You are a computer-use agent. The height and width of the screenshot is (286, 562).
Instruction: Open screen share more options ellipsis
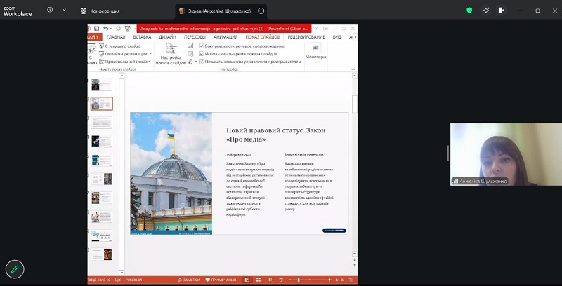pyautogui.click(x=261, y=11)
